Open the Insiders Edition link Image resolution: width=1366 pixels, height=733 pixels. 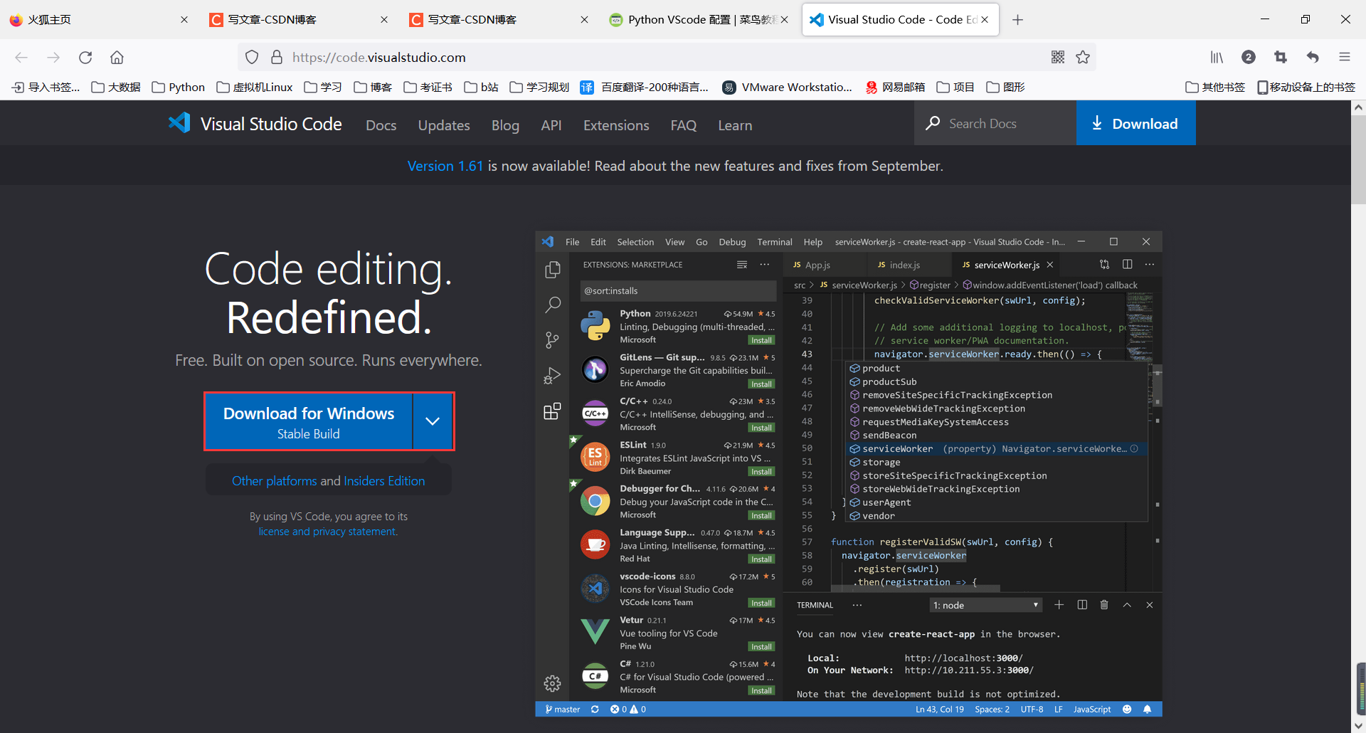coord(384,481)
